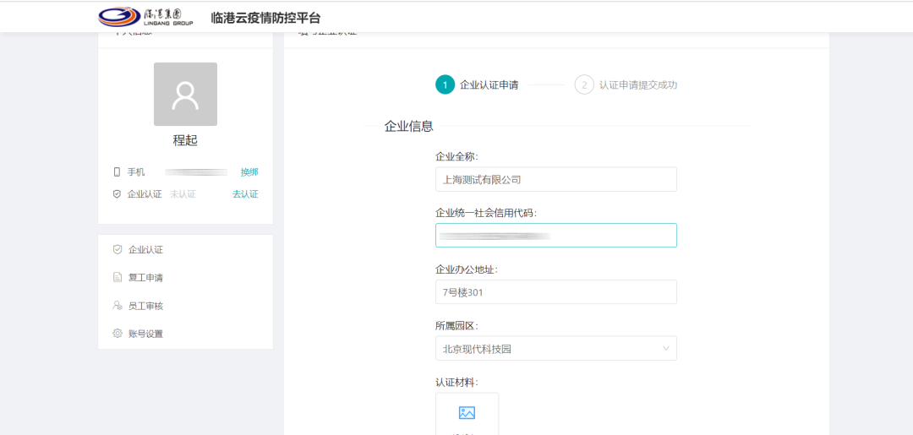Click the 企业办公地址 field containing 7号楼301

(x=555, y=292)
